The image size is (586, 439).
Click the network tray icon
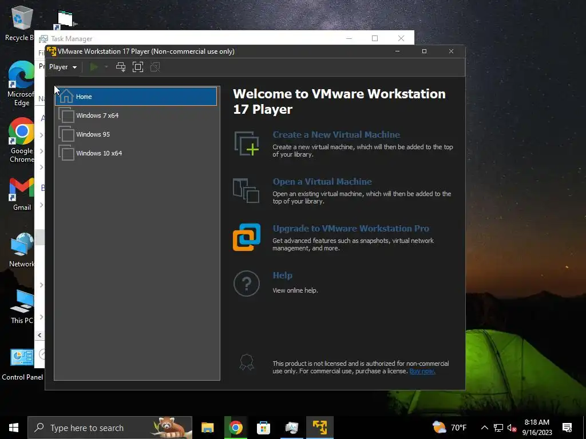[498, 428]
